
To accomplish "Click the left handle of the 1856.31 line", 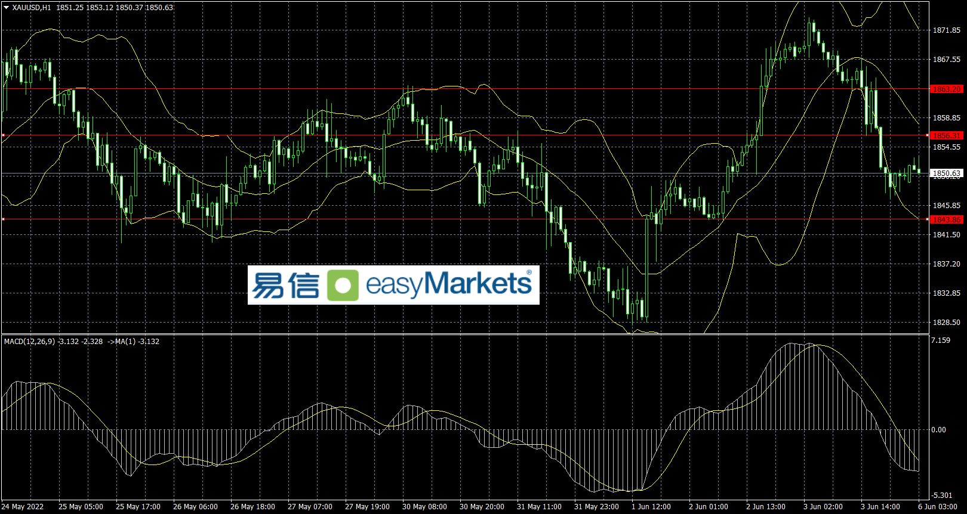I will [x=3, y=135].
